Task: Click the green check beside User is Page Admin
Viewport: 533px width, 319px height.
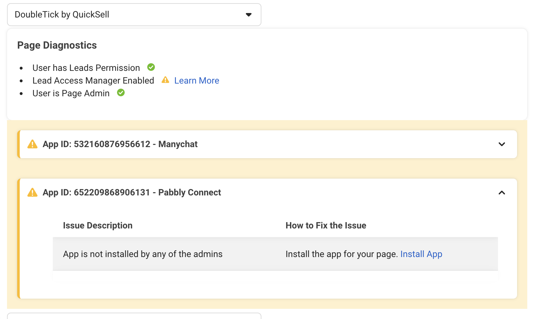Action: pyautogui.click(x=121, y=92)
